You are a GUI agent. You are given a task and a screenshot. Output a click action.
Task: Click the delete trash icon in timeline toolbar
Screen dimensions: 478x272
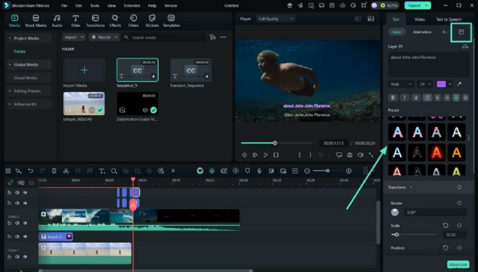[x=54, y=171]
